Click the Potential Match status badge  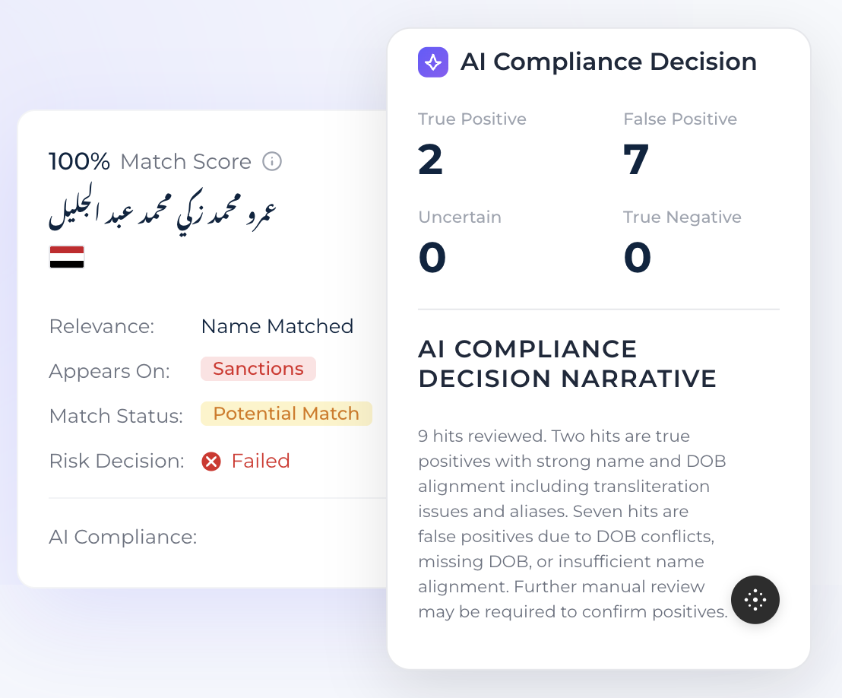286,414
